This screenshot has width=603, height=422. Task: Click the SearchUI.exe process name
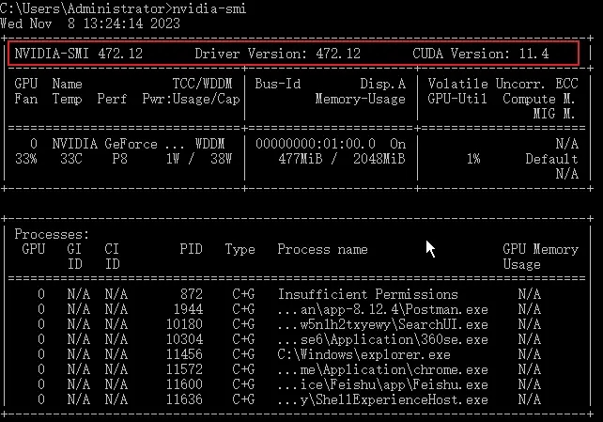click(382, 324)
